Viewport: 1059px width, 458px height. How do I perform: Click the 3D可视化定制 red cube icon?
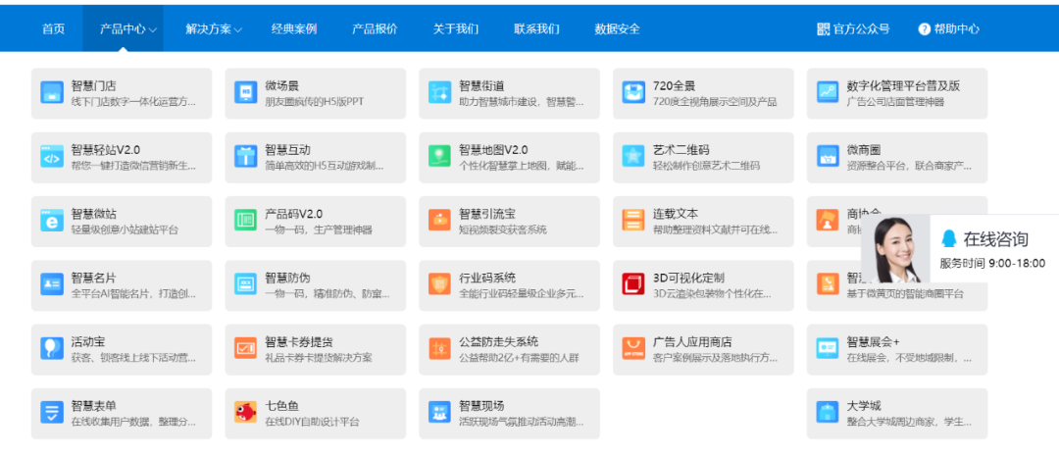pos(633,284)
